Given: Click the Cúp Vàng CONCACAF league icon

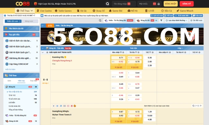Looking at the screenshot, I should tap(7, 64).
